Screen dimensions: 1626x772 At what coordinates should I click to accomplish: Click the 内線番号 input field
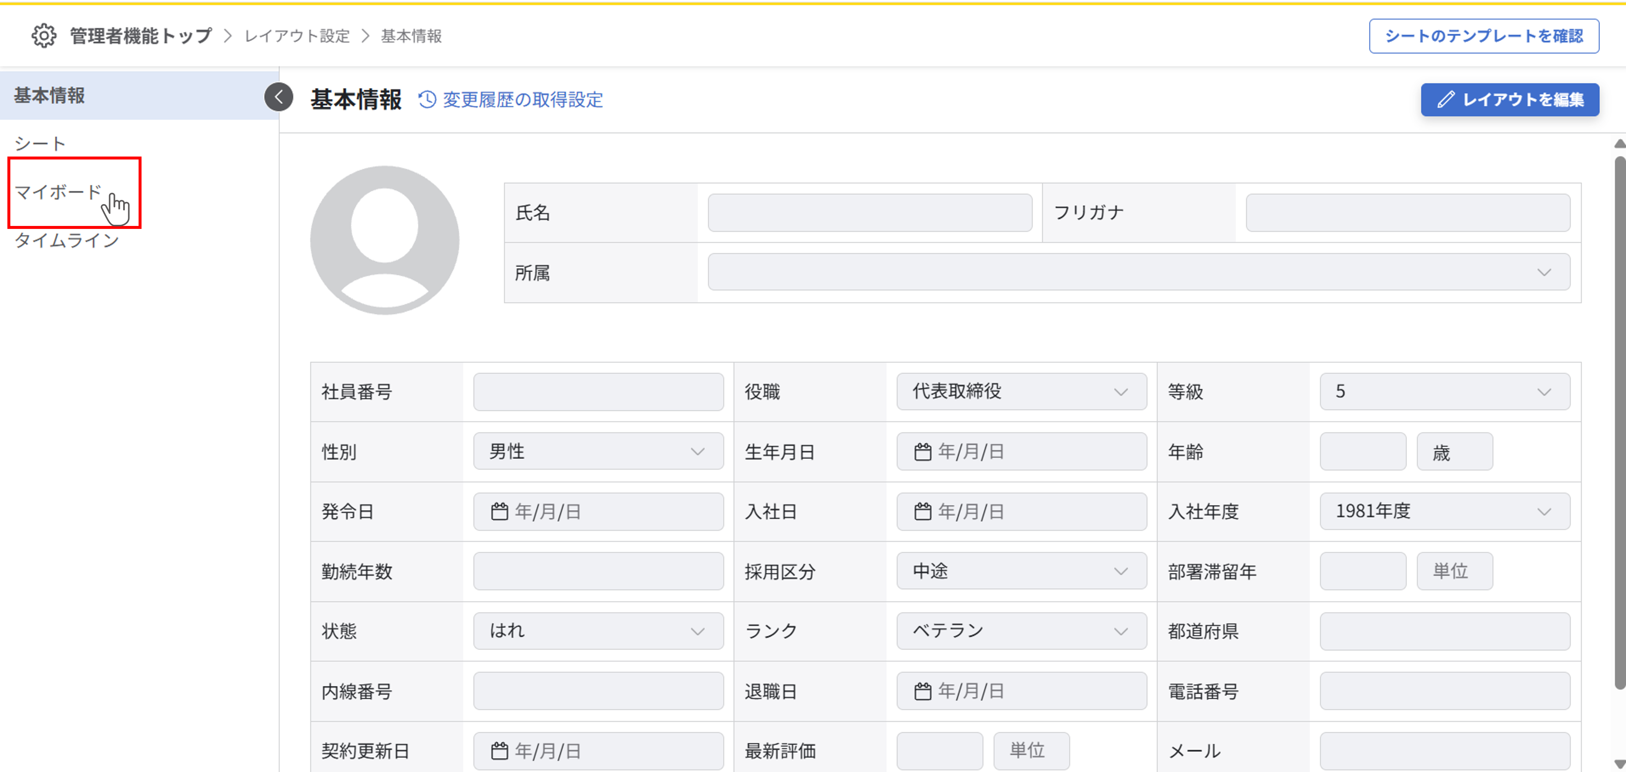[598, 691]
